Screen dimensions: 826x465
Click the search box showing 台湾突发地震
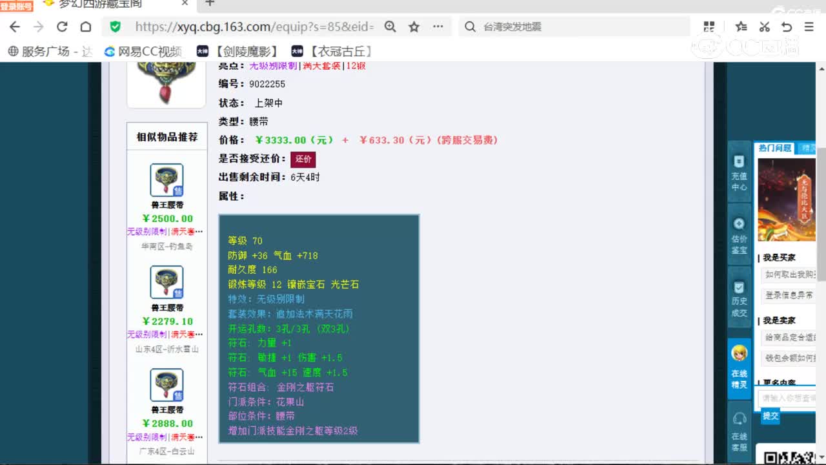(x=574, y=26)
